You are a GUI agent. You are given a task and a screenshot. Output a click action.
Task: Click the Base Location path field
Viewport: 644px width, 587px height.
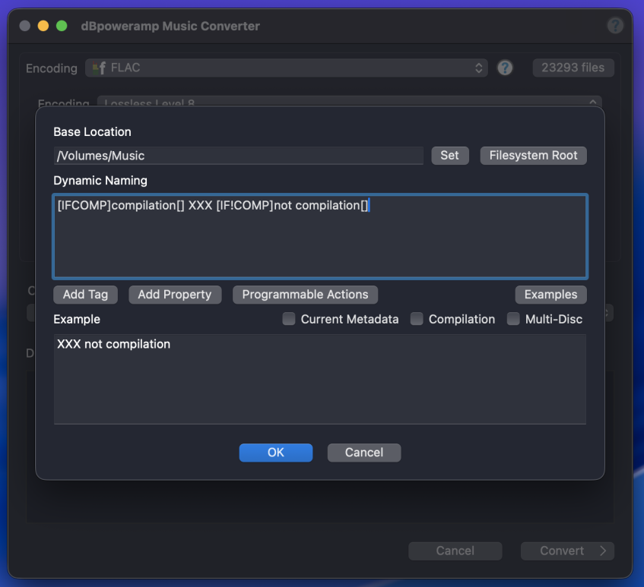coord(238,156)
